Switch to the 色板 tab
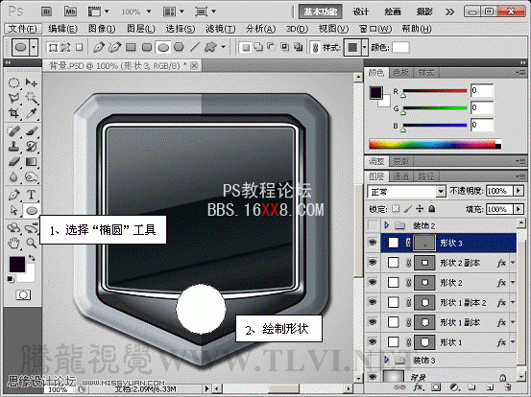Image resolution: width=531 pixels, height=397 pixels. (400, 72)
